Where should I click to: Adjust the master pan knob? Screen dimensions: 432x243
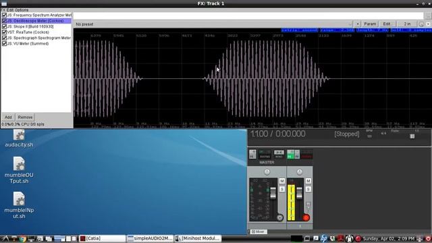click(267, 172)
